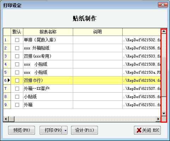Toggle default checkbox for 外箱--XX客户
Image resolution: width=170 pixels, height=141 pixels.
17,88
